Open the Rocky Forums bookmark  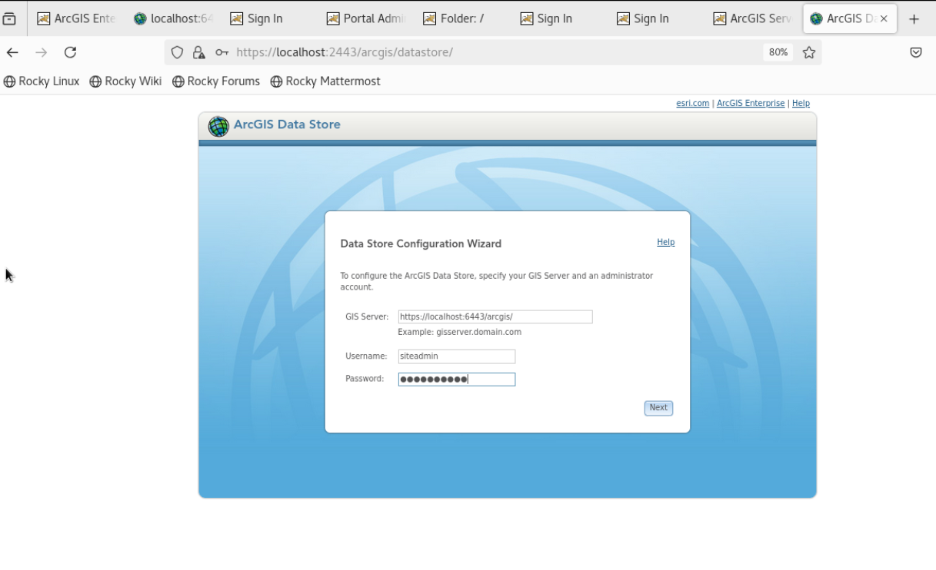[x=216, y=81]
